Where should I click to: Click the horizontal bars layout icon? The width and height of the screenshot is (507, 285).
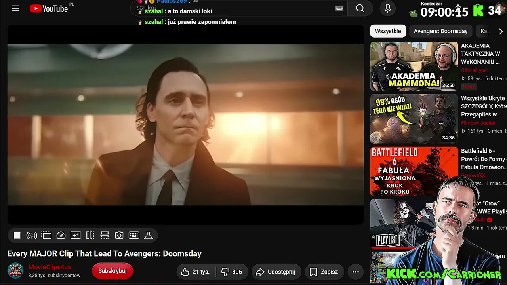[x=105, y=236]
